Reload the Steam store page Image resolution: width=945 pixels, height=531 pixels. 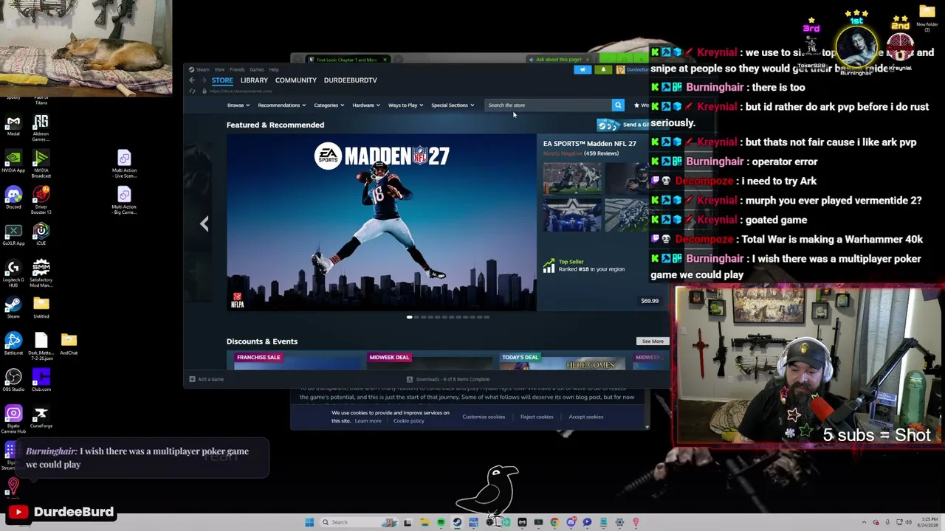193,91
